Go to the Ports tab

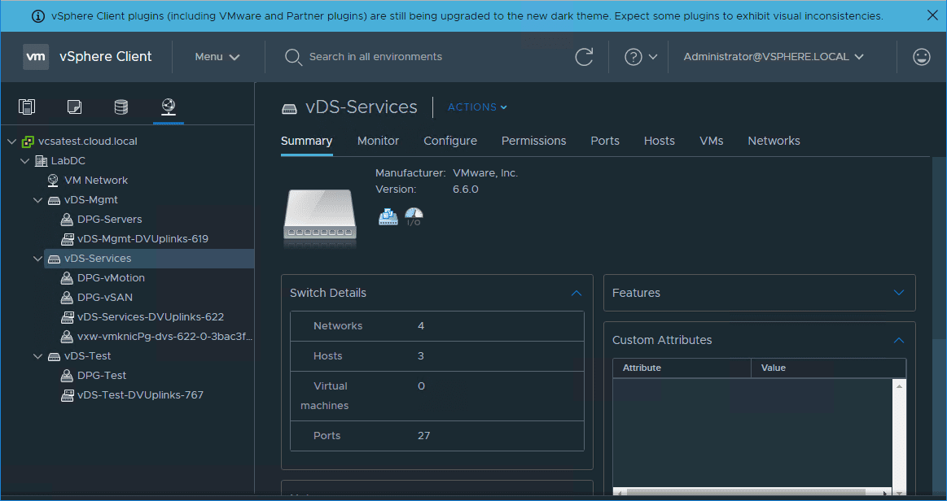[605, 141]
